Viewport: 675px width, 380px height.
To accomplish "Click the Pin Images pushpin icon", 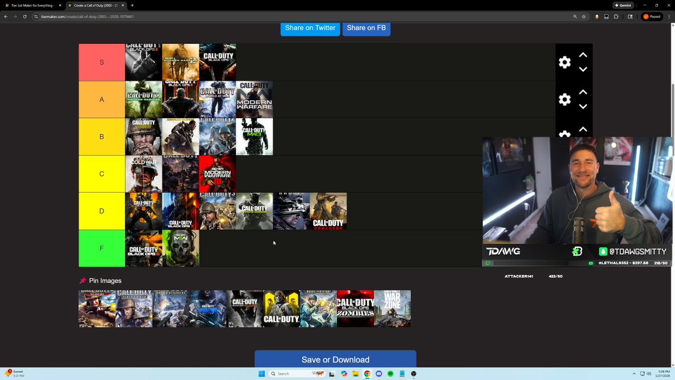I will 83,280.
